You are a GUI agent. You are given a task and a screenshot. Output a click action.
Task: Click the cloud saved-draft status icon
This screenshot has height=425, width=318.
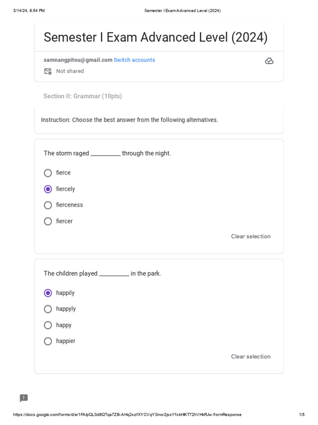pos(269,61)
